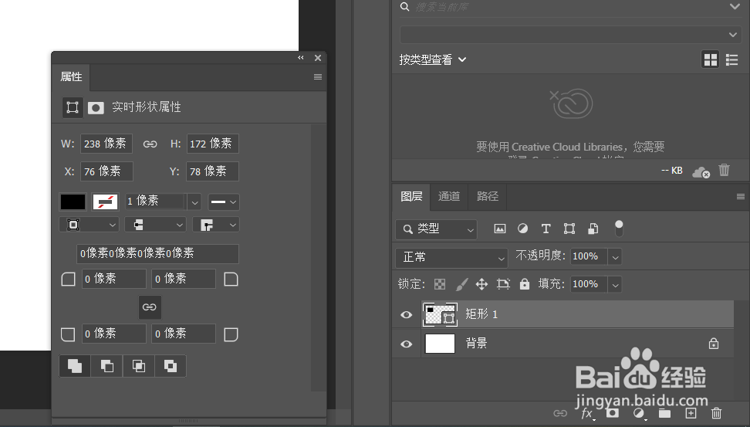Open the 不透明度 opacity slider arrow
The width and height of the screenshot is (750, 427).
(x=615, y=257)
